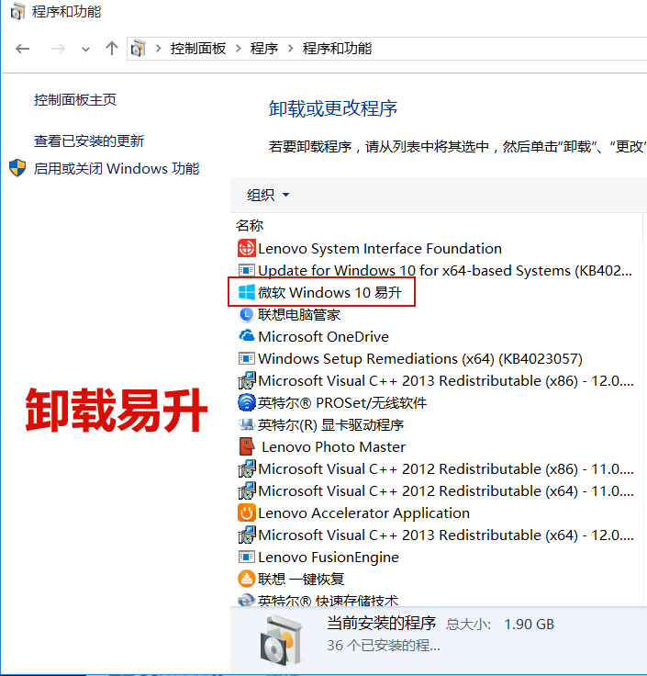Expand chevron before 控制面板 breadcrumb
This screenshot has width=647, height=676.
(x=159, y=49)
